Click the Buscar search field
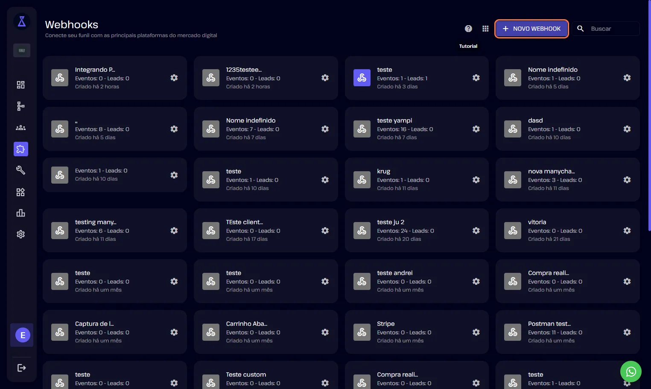This screenshot has width=651, height=389. (606, 29)
